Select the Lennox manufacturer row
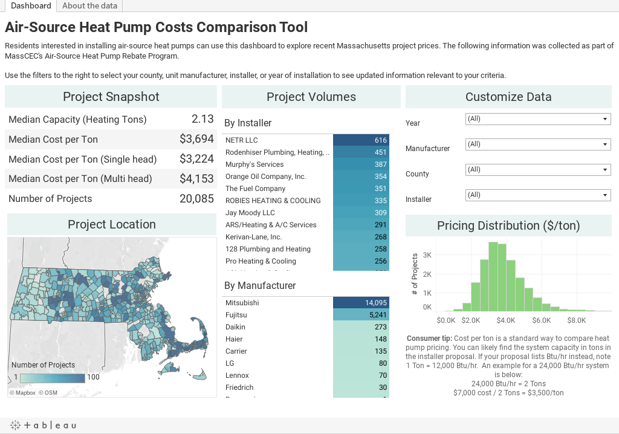Screen dimensions: 619x434 point(305,375)
